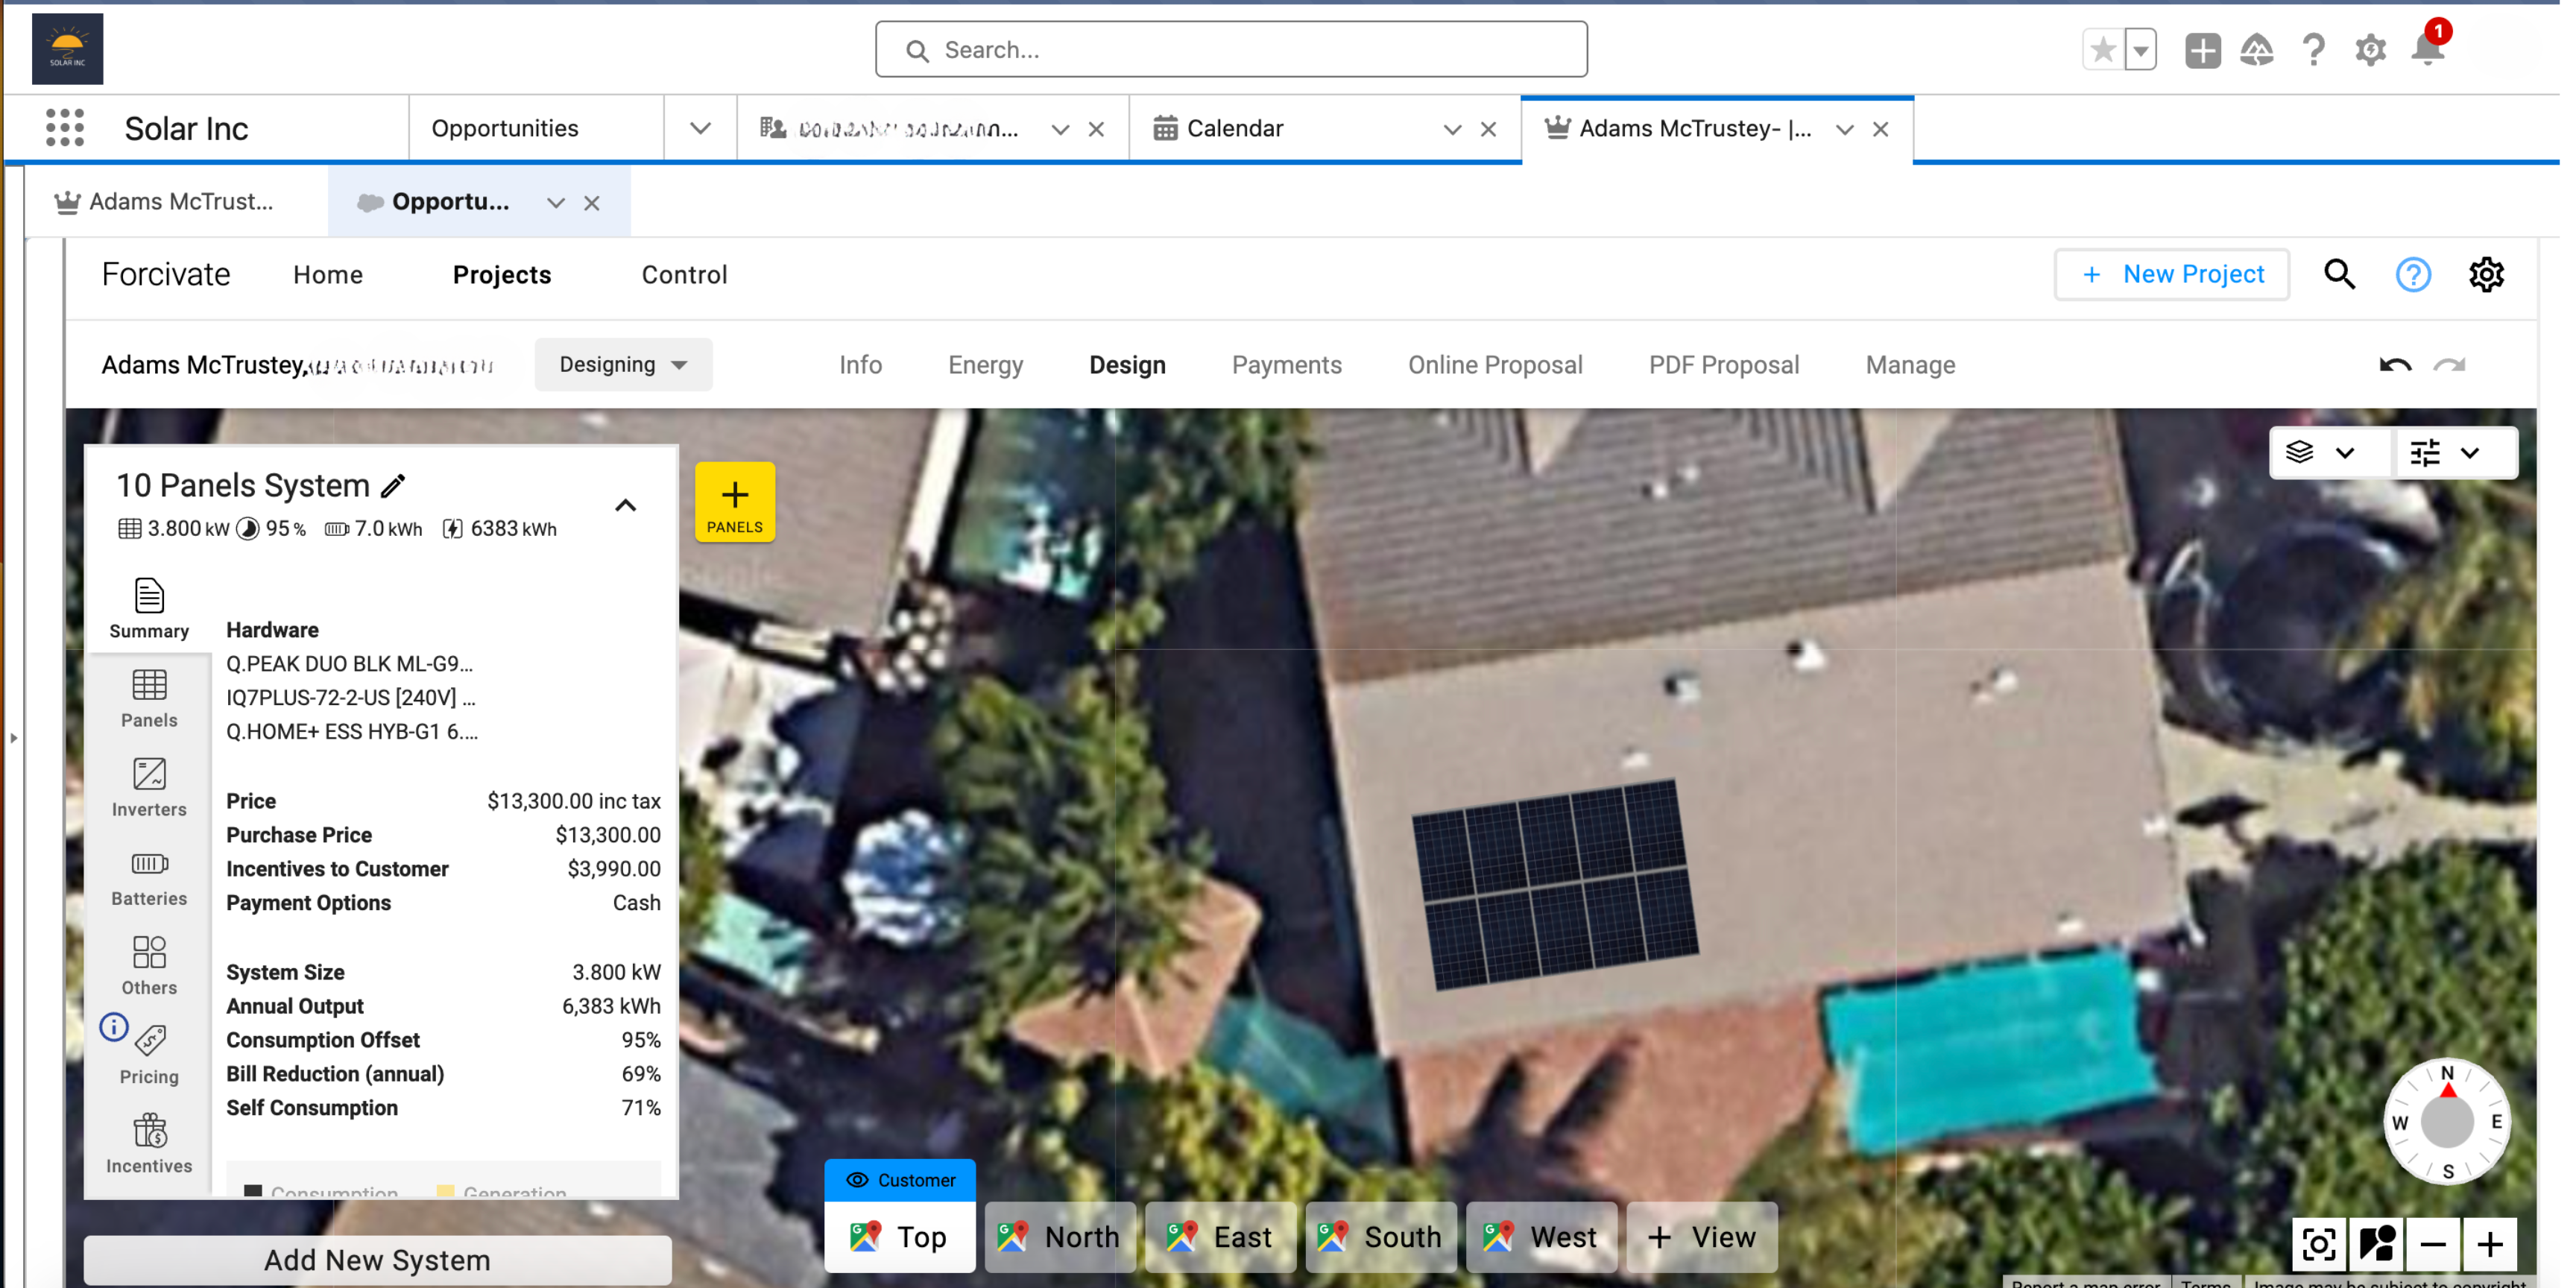2576x1288 pixels.
Task: Add panels with yellow PANELS button
Action: 735,502
